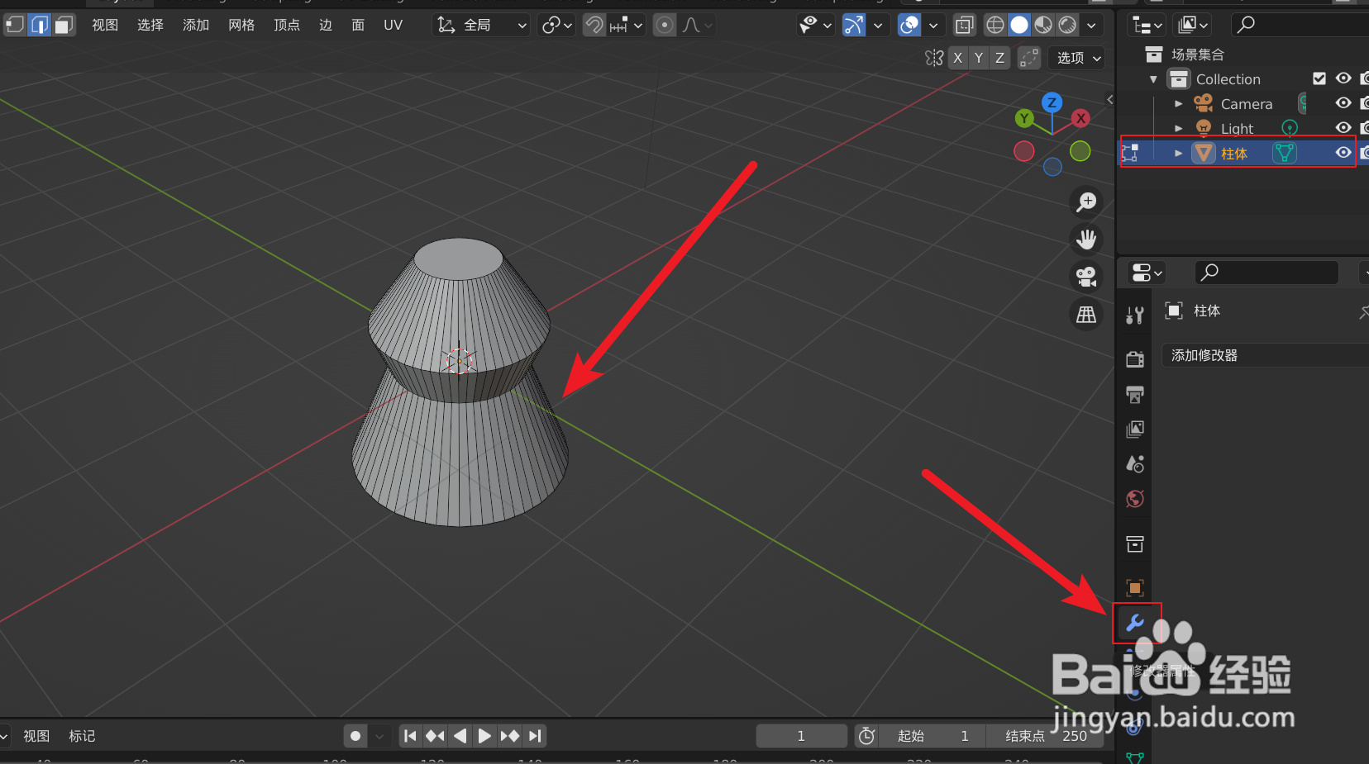The height and width of the screenshot is (764, 1369).
Task: Open the 选项 dropdown
Action: coord(1077,58)
